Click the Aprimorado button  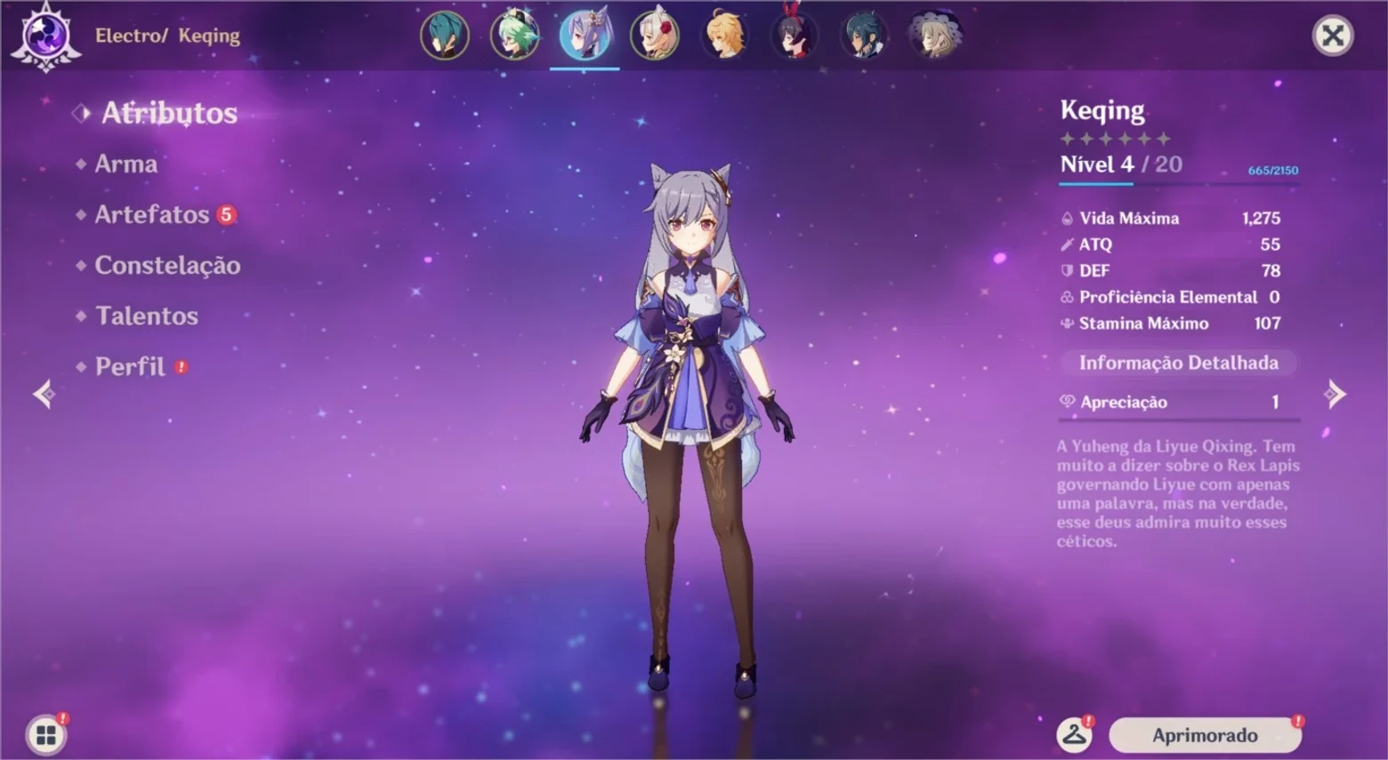(x=1205, y=735)
